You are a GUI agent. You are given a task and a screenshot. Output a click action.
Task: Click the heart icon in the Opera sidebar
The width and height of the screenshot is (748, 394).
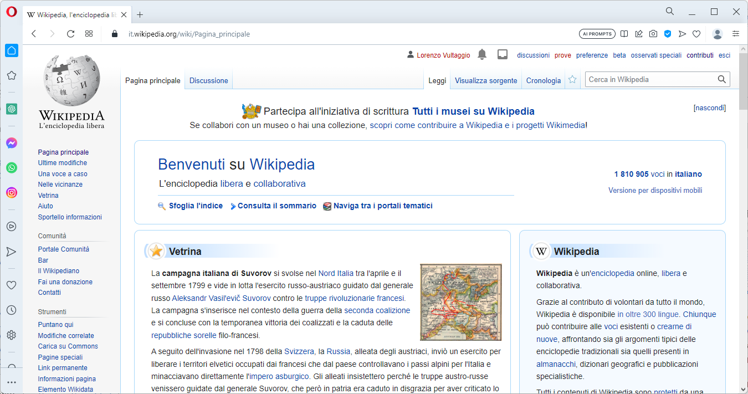(x=11, y=285)
